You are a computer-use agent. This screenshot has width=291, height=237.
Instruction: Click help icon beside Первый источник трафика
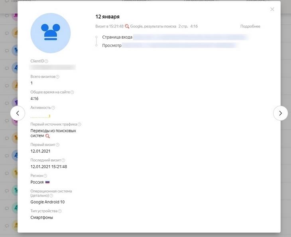[79, 125]
